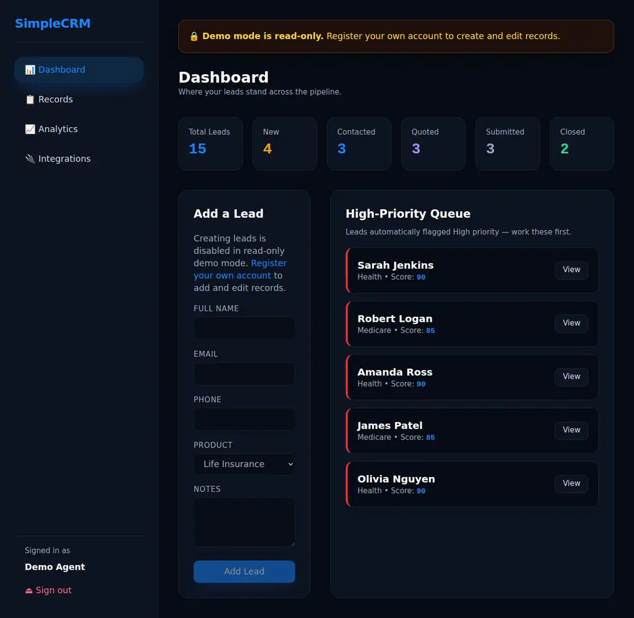
Task: Click the Olivia Nguyen name
Action: coord(396,479)
